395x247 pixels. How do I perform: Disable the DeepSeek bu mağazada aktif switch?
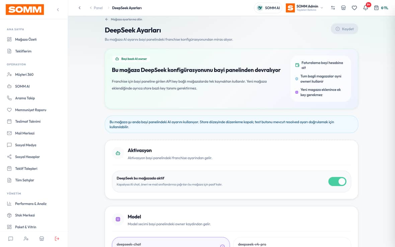pos(337,181)
